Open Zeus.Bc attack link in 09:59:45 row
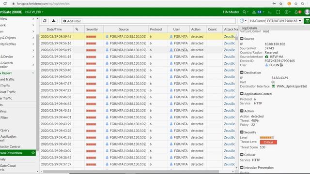 coord(229,37)
